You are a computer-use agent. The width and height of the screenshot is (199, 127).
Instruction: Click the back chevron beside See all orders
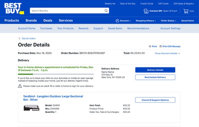tap(19, 39)
